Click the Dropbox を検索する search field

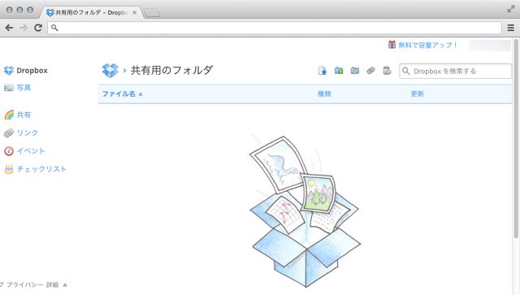point(455,71)
